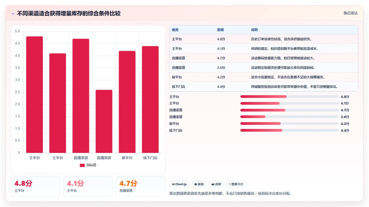Viewport: 369px width, 207px height.
Task: Click the 直播渠道 progress bar showing 2.6分
Action: [289, 117]
